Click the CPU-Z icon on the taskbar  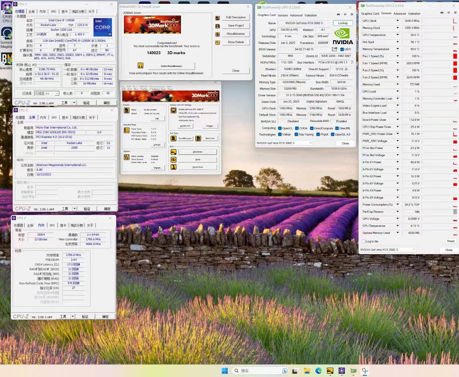[x=342, y=371]
